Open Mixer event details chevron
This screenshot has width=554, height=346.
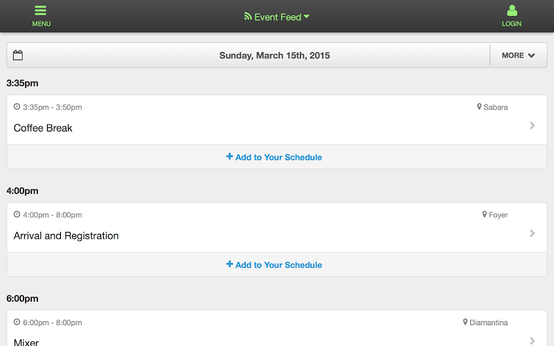[532, 340]
